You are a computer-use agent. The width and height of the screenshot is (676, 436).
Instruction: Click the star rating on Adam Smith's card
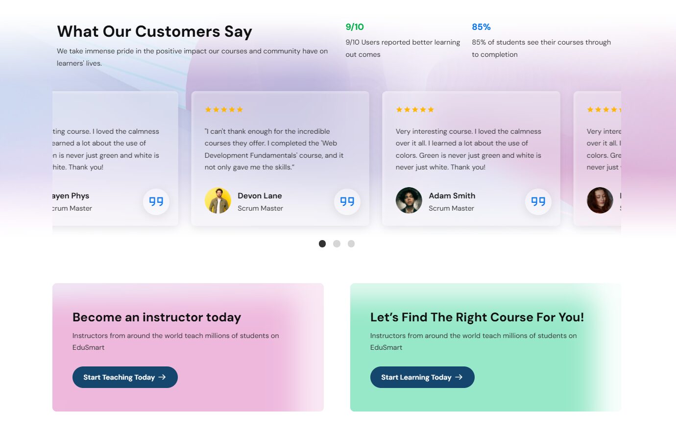(x=415, y=110)
